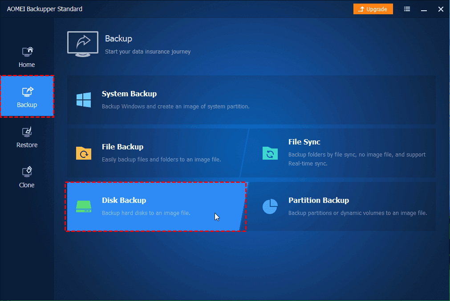Click the Backup sidebar icon
The width and height of the screenshot is (450, 301).
pyautogui.click(x=27, y=91)
